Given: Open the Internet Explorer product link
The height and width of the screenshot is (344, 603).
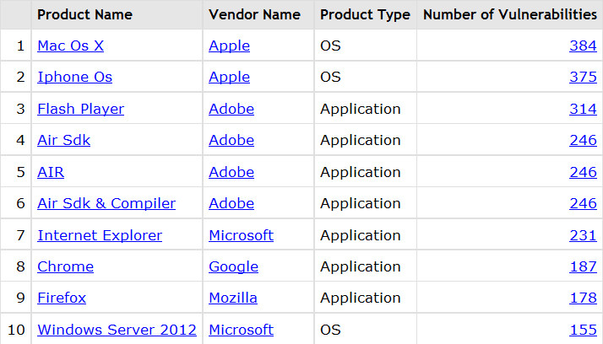Looking at the screenshot, I should pos(100,235).
